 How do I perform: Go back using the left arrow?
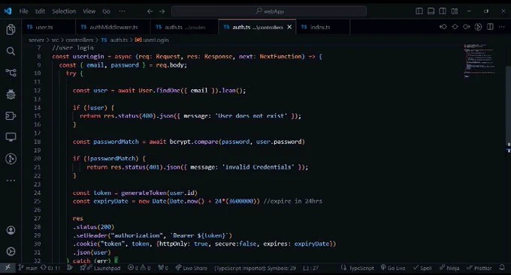click(x=150, y=11)
